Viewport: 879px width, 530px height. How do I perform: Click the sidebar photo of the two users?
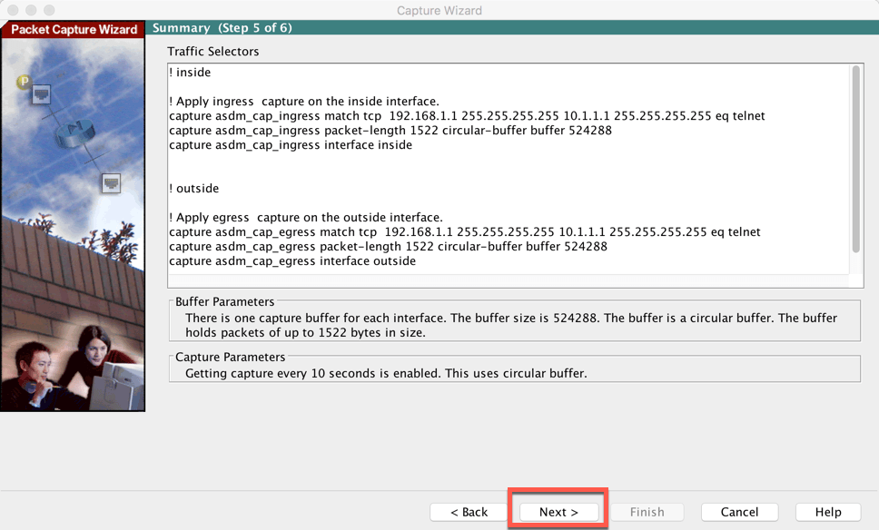point(73,372)
